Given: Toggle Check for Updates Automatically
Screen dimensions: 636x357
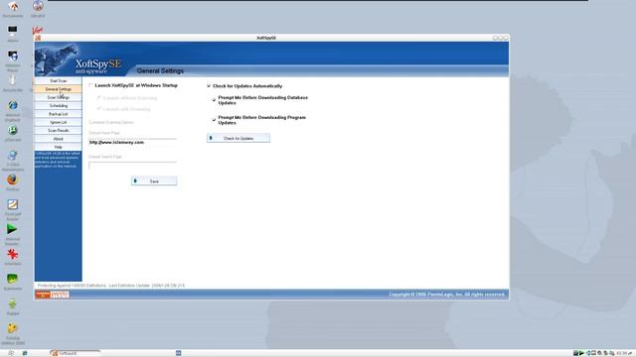Looking at the screenshot, I should tap(209, 86).
